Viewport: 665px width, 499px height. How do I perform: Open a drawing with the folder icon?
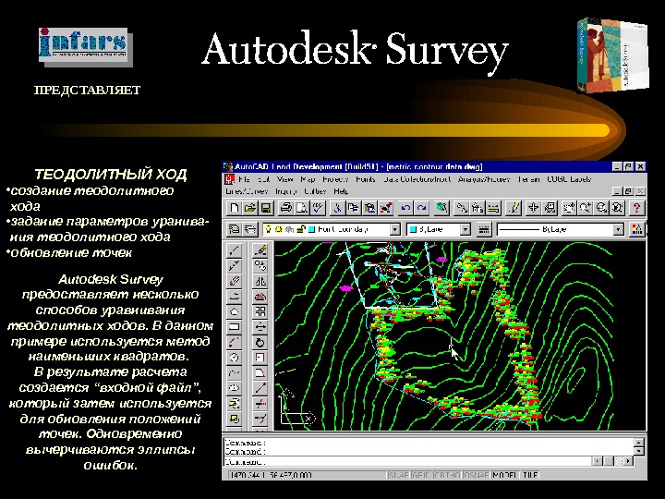pos(249,208)
